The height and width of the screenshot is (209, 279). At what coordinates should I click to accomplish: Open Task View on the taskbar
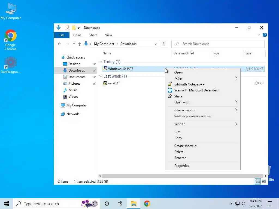point(120,204)
